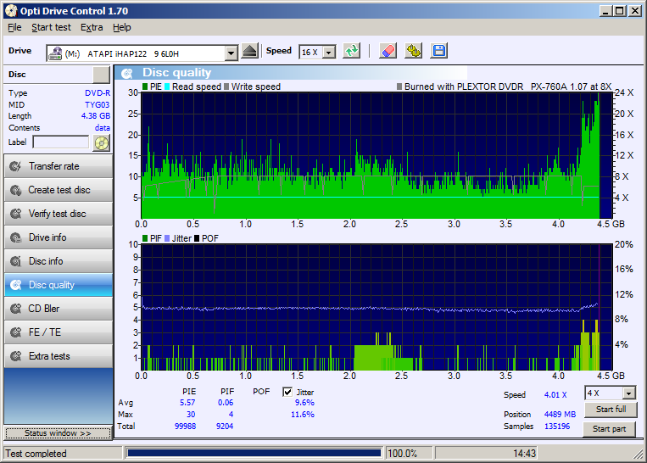Click the gray Write speed legend swatch
The image size is (647, 463).
[x=226, y=86]
